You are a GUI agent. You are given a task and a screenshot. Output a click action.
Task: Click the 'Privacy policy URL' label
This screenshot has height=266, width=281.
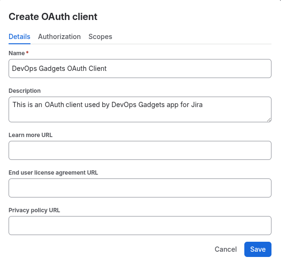pos(34,210)
